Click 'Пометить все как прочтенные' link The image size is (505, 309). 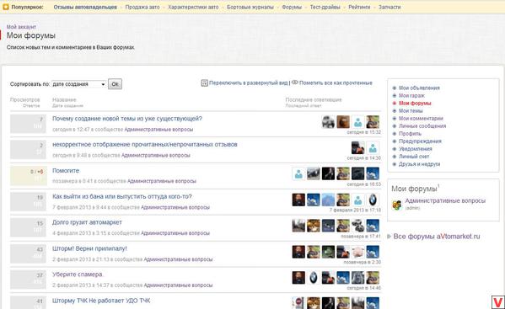[336, 83]
